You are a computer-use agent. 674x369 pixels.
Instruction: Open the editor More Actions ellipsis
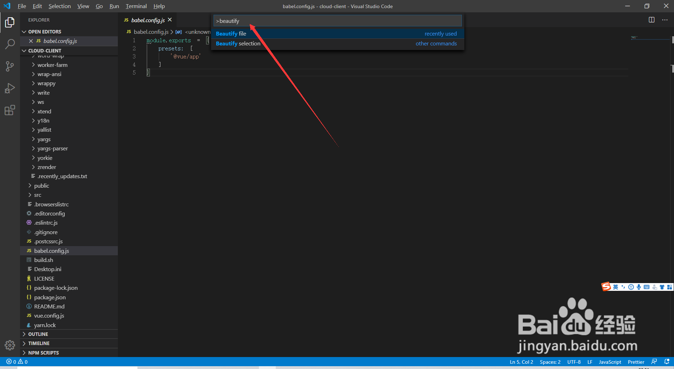click(665, 20)
